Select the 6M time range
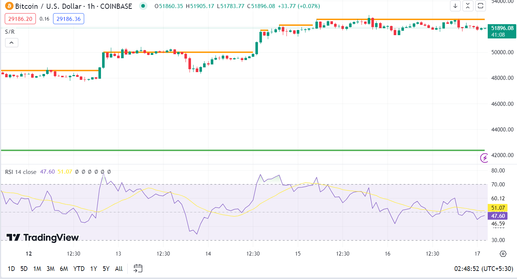517x279 pixels. point(64,269)
